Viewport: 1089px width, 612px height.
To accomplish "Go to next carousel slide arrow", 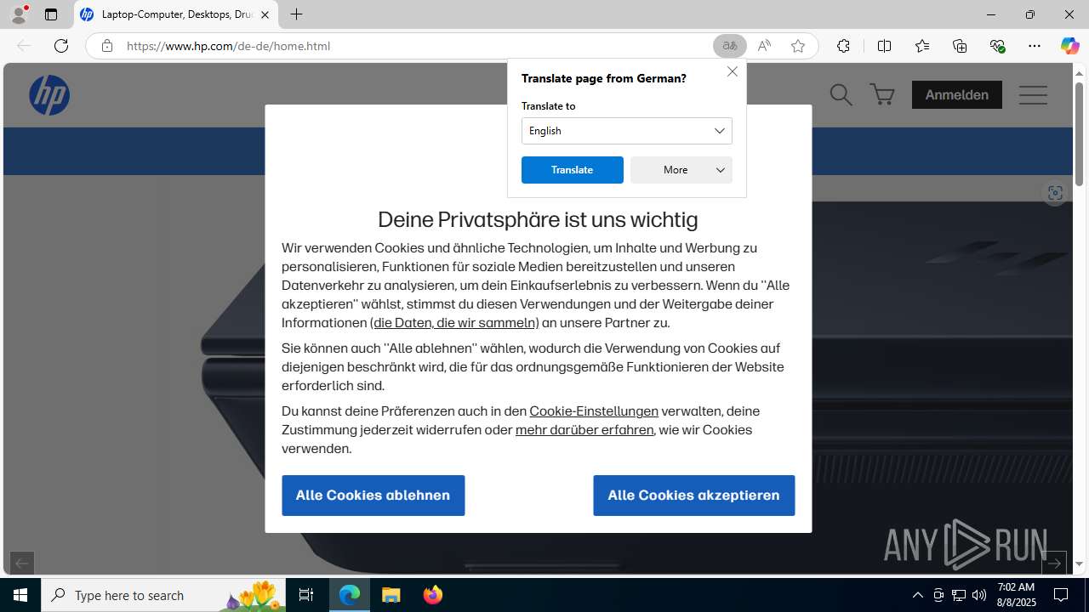I will pos(1053,563).
